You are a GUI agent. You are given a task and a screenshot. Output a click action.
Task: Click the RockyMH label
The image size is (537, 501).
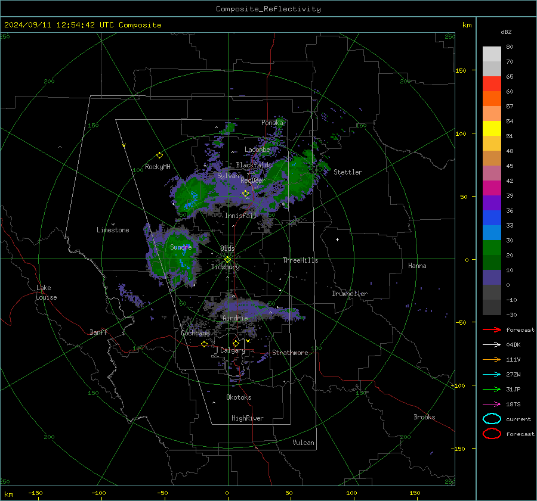(x=158, y=167)
